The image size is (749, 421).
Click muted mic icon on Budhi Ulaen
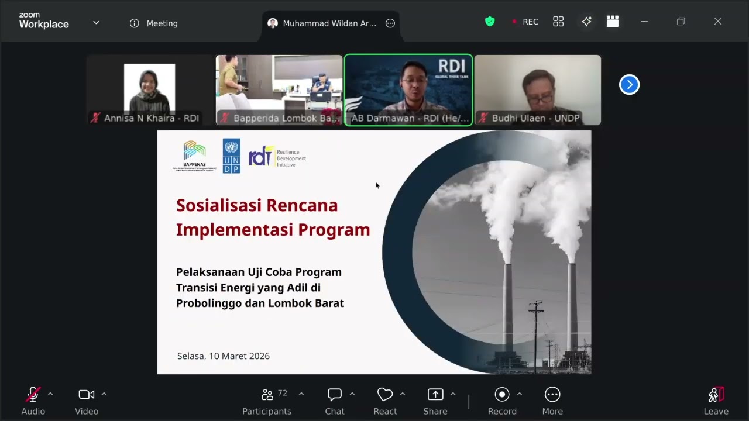pyautogui.click(x=483, y=118)
